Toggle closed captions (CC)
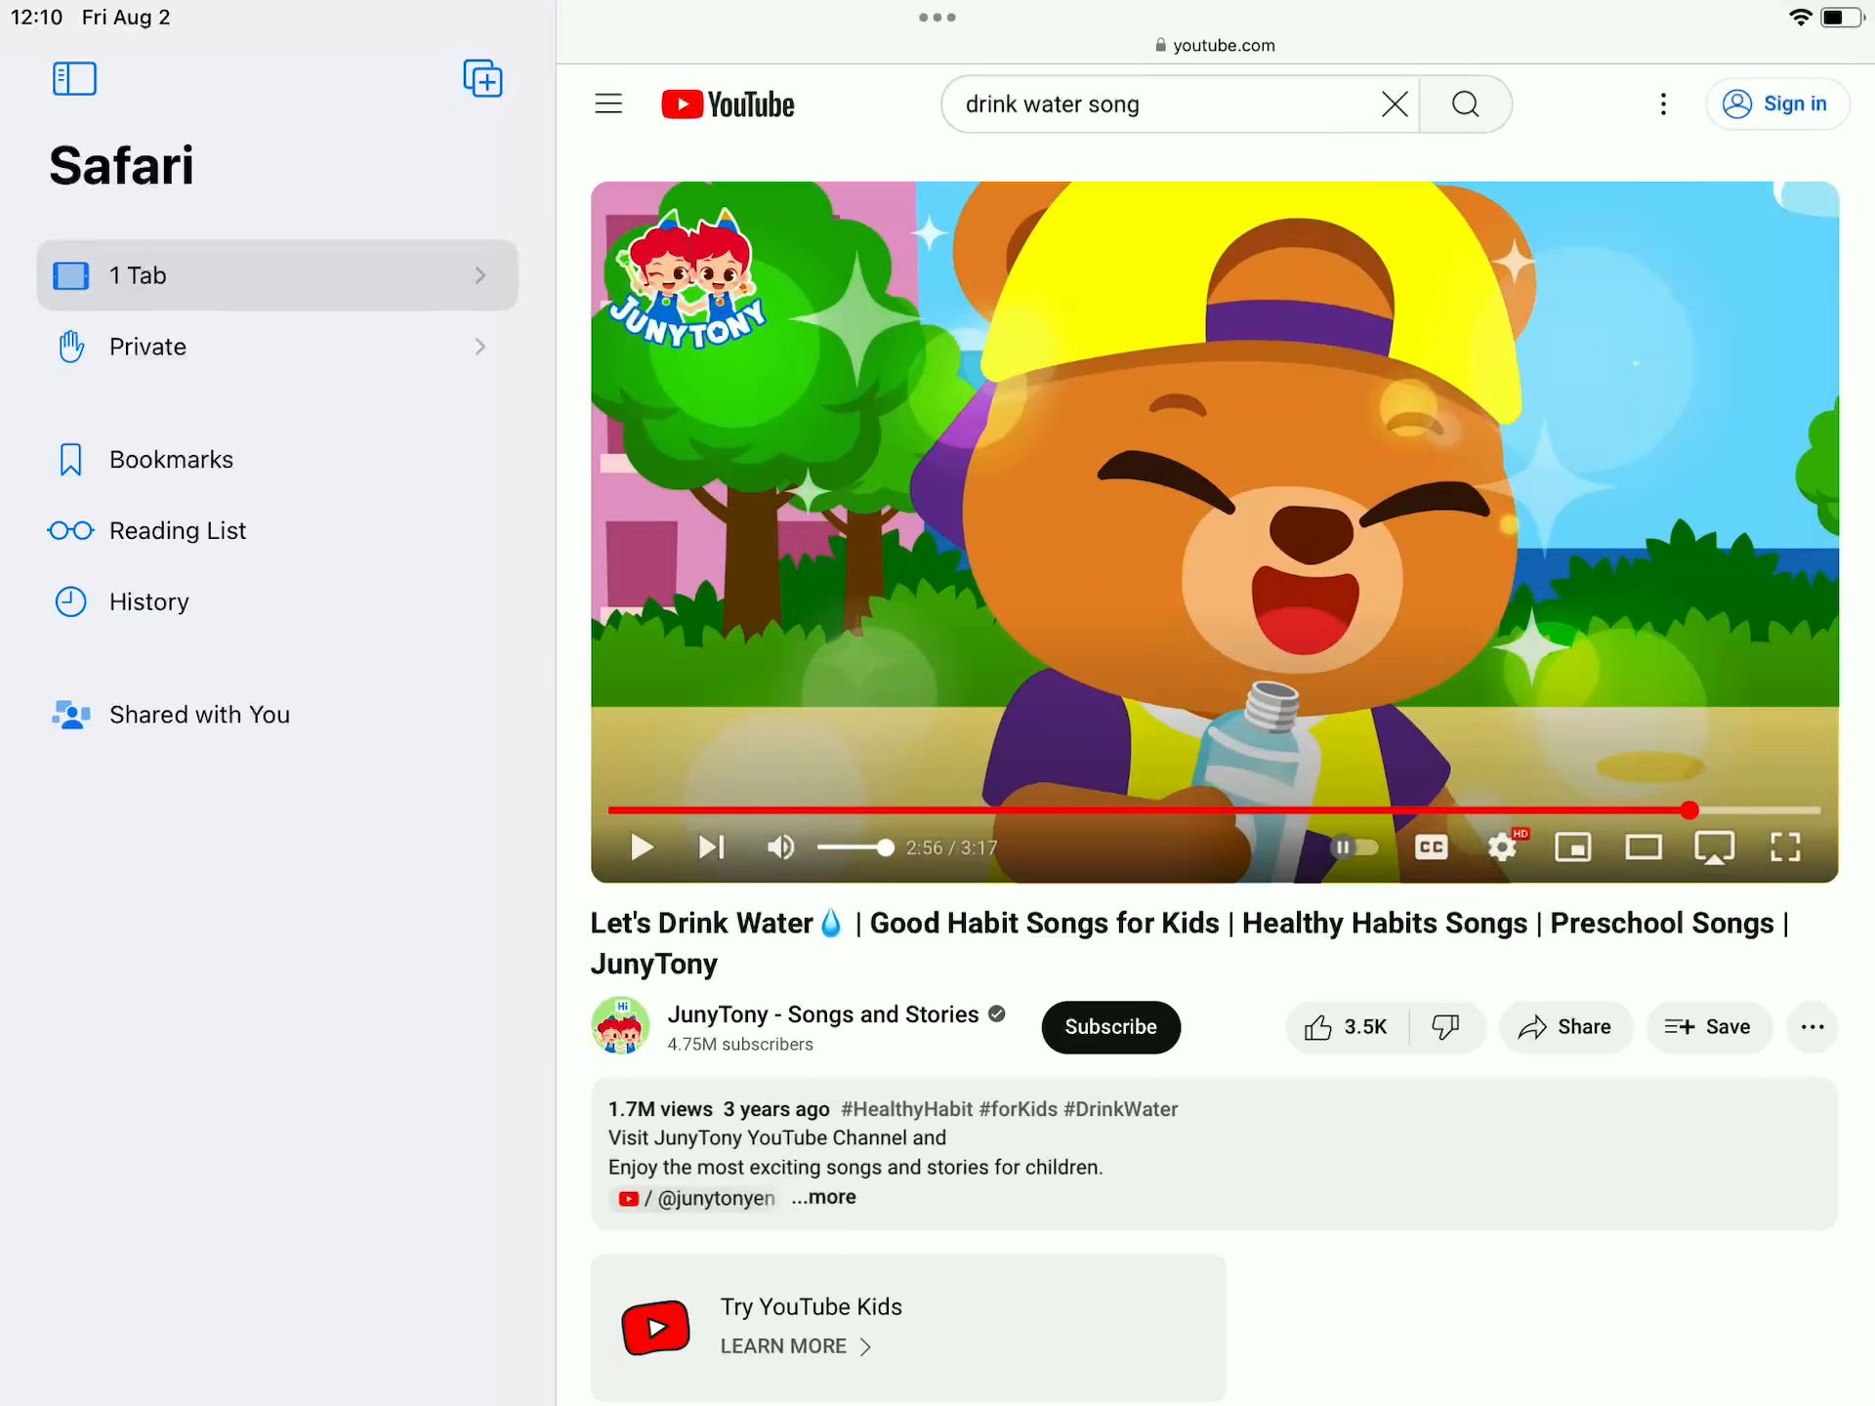Image resolution: width=1875 pixels, height=1406 pixels. click(x=1432, y=848)
